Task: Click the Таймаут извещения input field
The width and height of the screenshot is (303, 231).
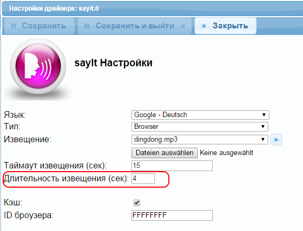Action: tap(172, 166)
